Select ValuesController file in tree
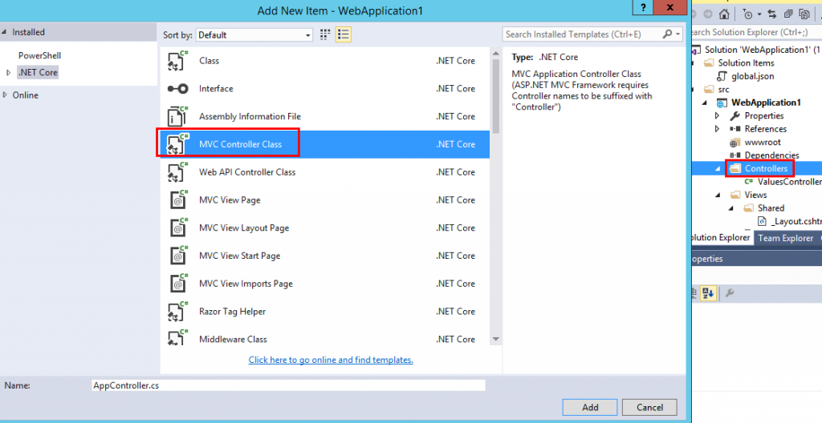The image size is (822, 423). [x=783, y=182]
